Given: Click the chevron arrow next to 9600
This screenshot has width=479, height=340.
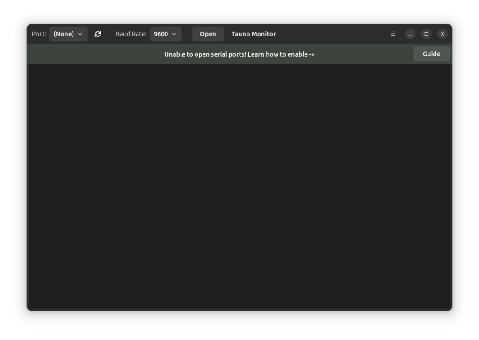Looking at the screenshot, I should [x=174, y=34].
